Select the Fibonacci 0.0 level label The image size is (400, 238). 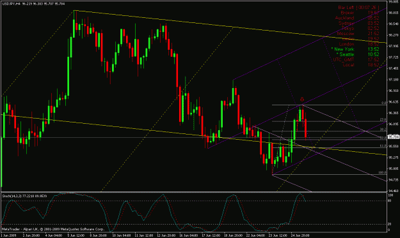[x=383, y=103]
